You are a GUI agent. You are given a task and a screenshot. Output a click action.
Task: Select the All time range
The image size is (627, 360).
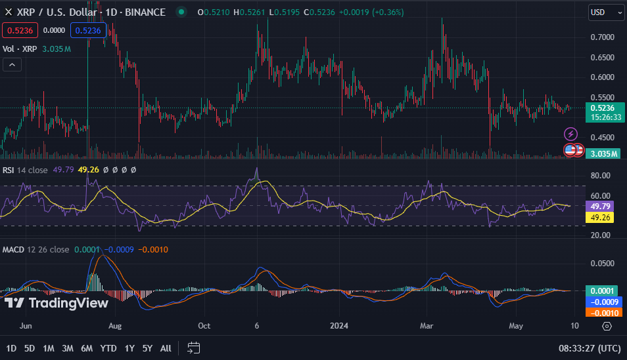tap(166, 348)
